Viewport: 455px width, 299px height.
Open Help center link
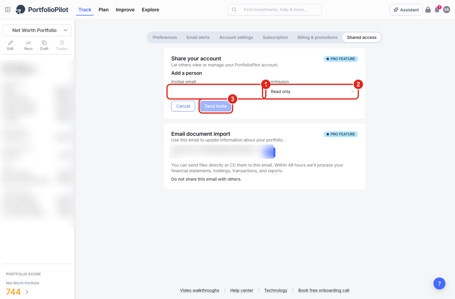click(x=242, y=290)
